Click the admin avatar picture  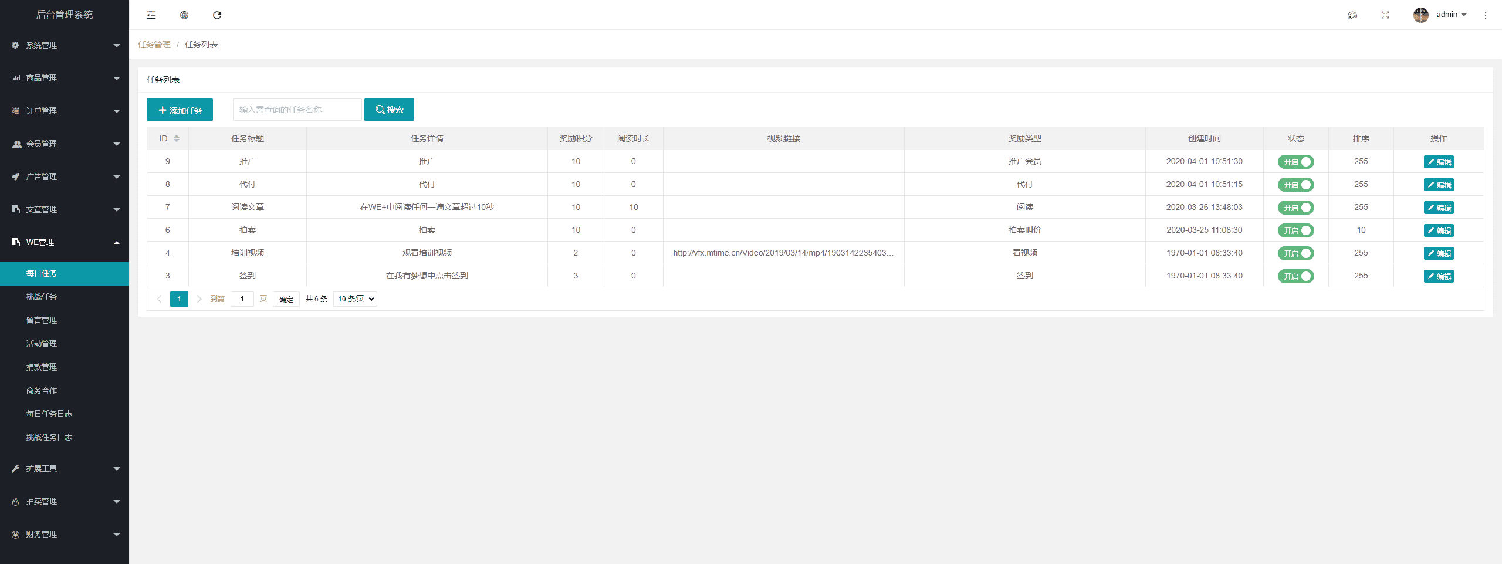pos(1420,15)
